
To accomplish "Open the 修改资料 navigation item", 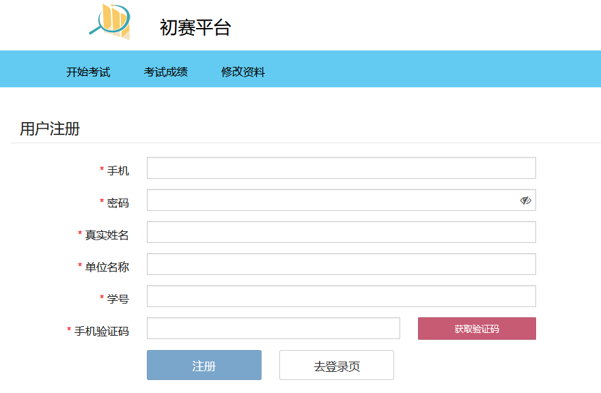I will (243, 72).
